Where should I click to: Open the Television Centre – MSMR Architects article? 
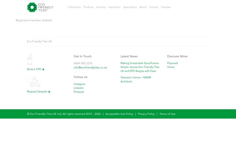tap(136, 79)
